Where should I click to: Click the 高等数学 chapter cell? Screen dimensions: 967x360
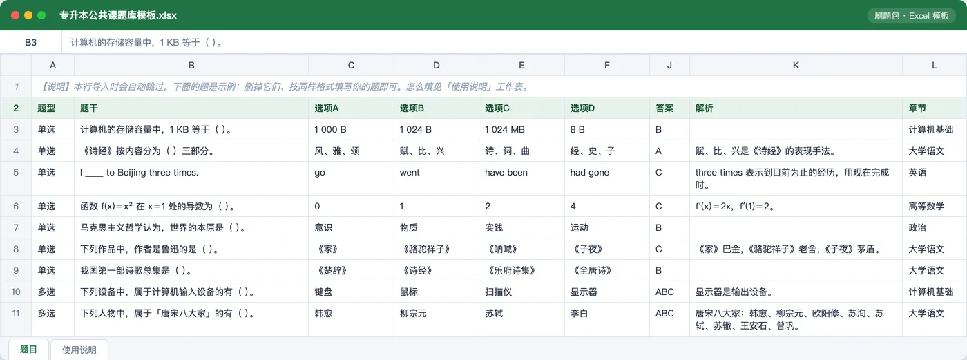pos(935,206)
